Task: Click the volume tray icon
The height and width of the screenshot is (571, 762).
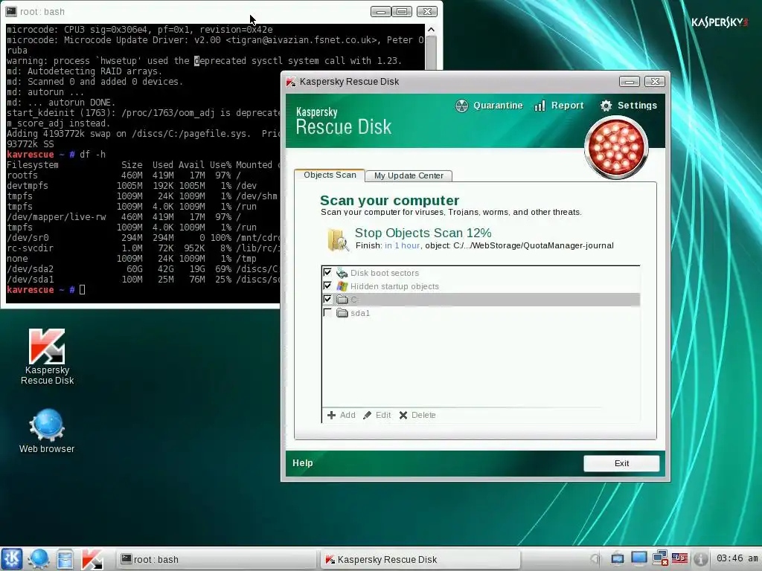Action: coord(595,559)
